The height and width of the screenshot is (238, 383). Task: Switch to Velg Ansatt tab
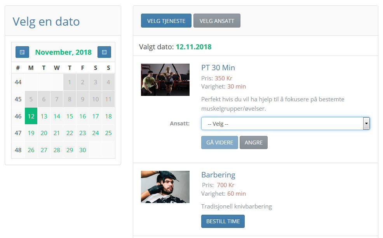click(x=217, y=21)
